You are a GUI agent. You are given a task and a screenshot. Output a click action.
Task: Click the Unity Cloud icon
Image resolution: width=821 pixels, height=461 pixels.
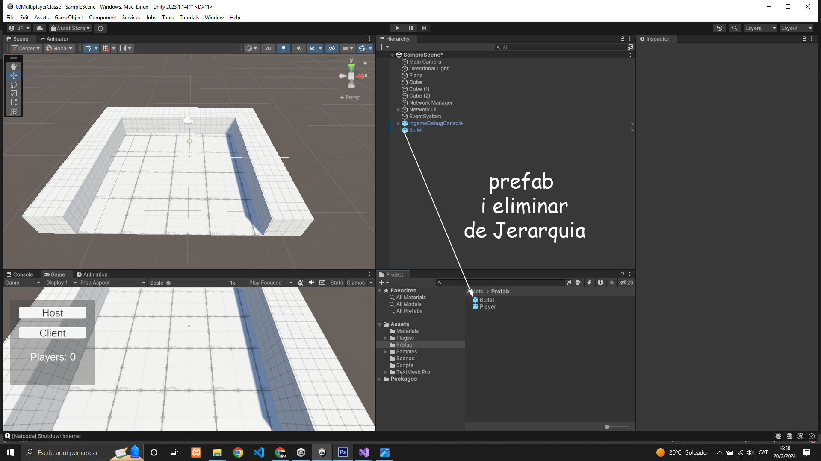[x=40, y=28]
